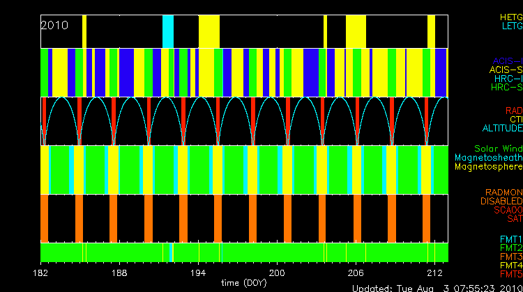The image size is (523, 292).
Task: Click the ALTITUDE legend label
Action: tap(502, 129)
